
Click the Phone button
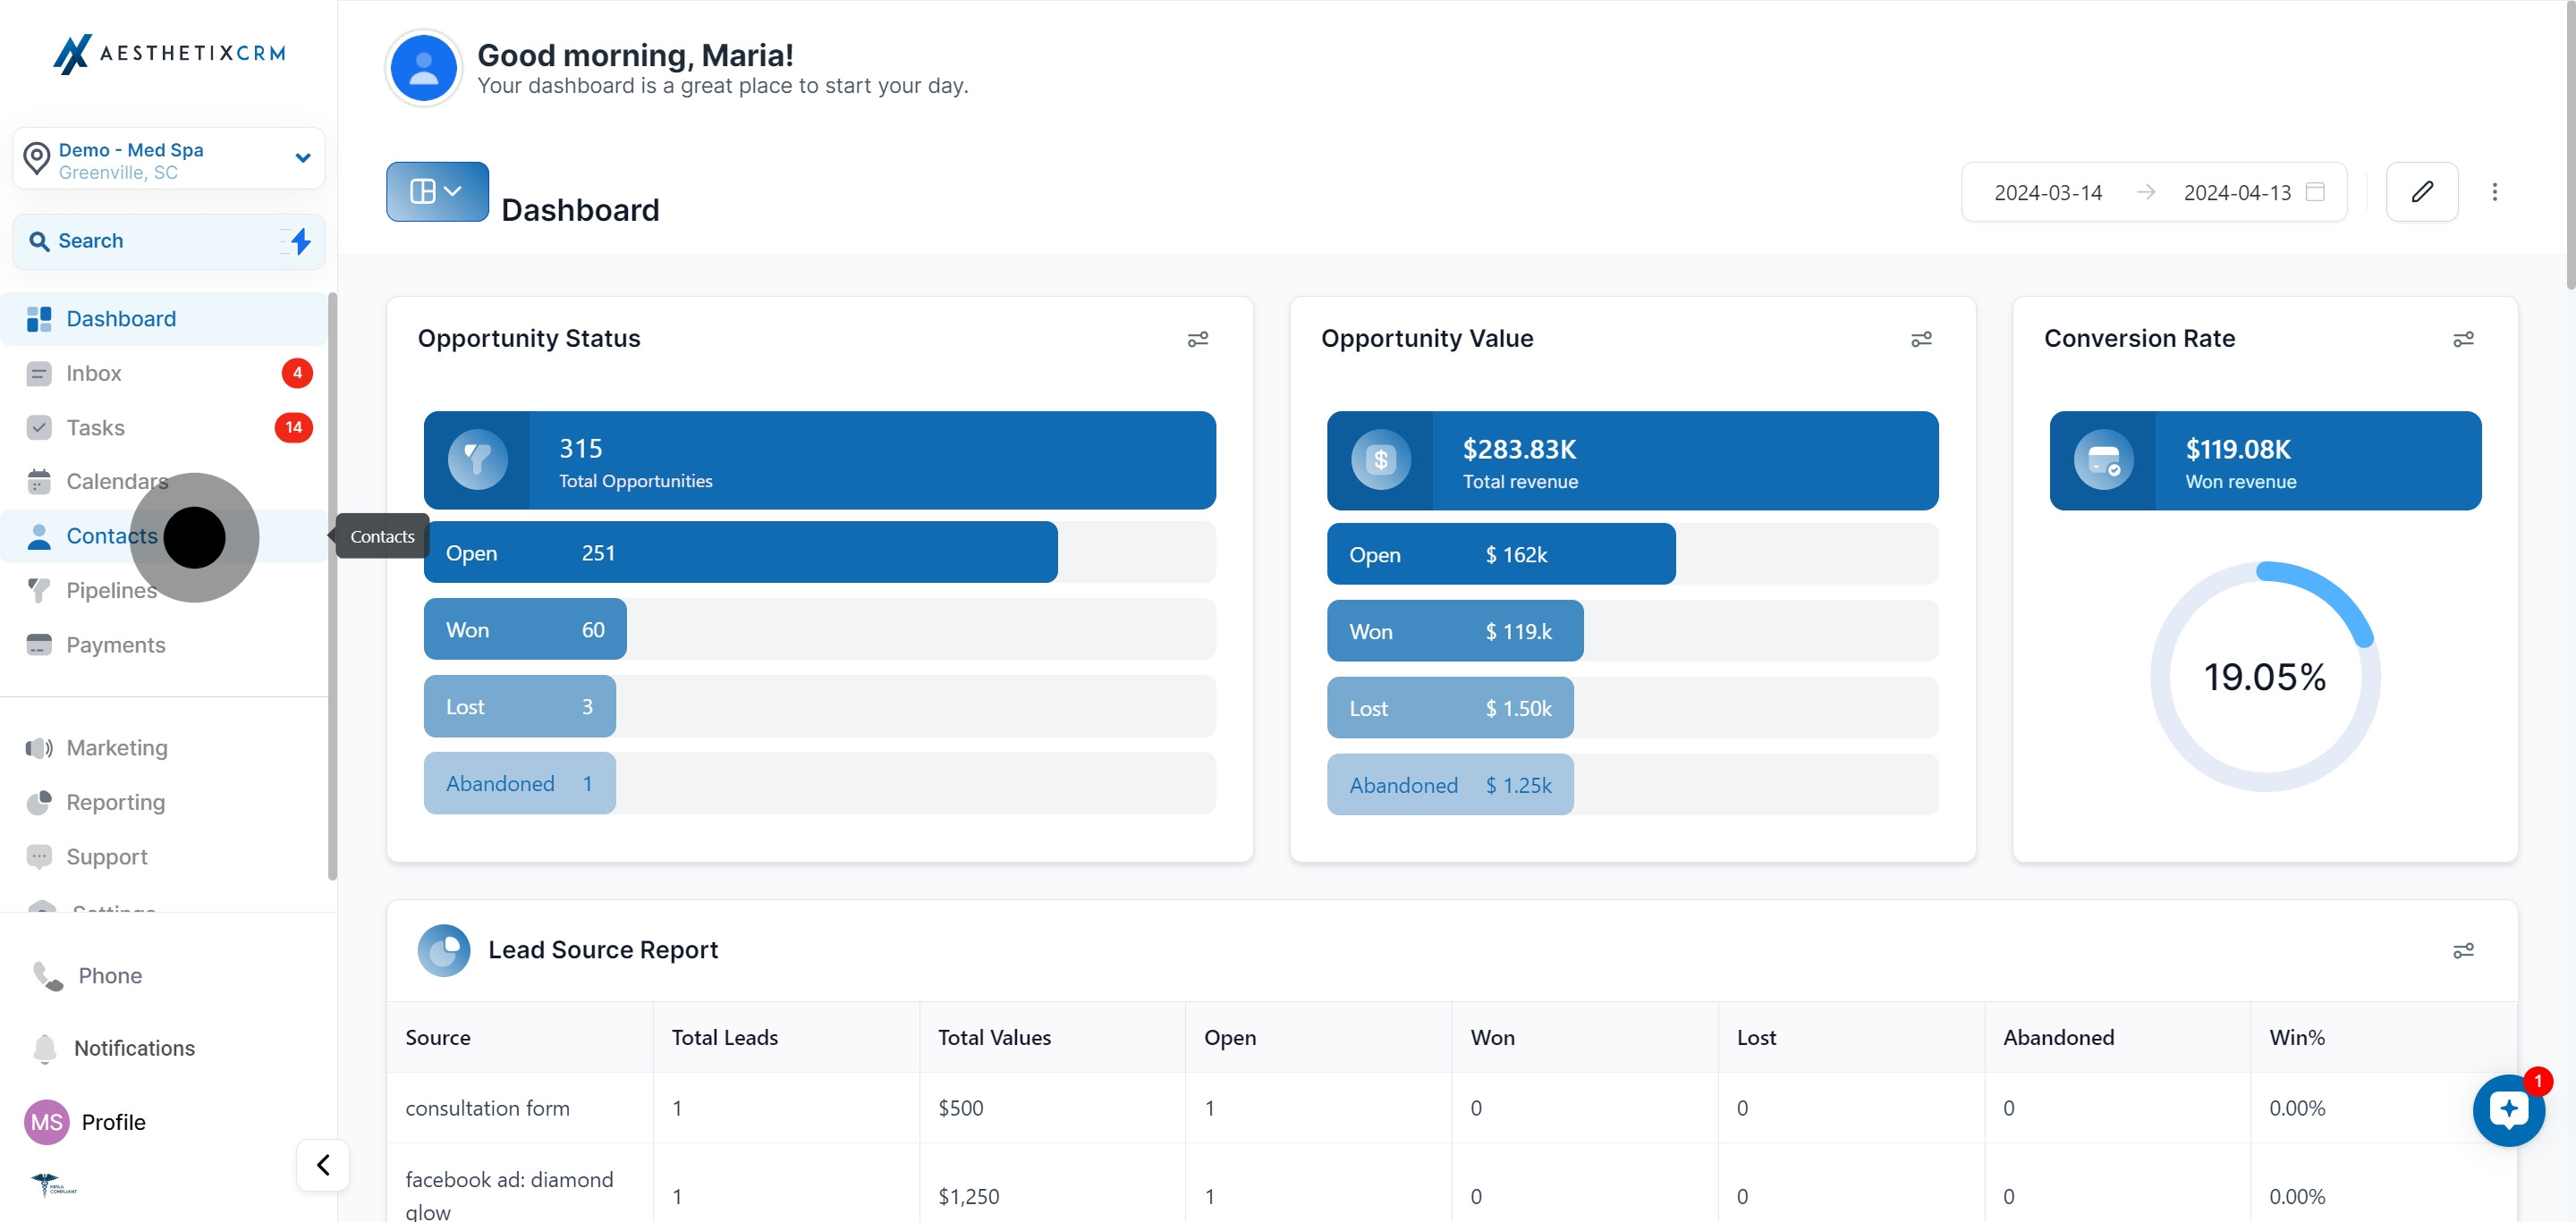pos(110,975)
